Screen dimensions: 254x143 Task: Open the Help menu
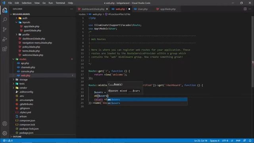tap(70, 3)
